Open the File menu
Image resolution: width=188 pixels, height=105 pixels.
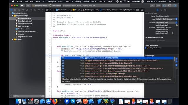[26, 1]
